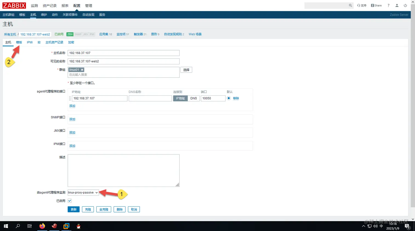
Task: Toggle the 已启用 checkbox
Action: point(70,201)
